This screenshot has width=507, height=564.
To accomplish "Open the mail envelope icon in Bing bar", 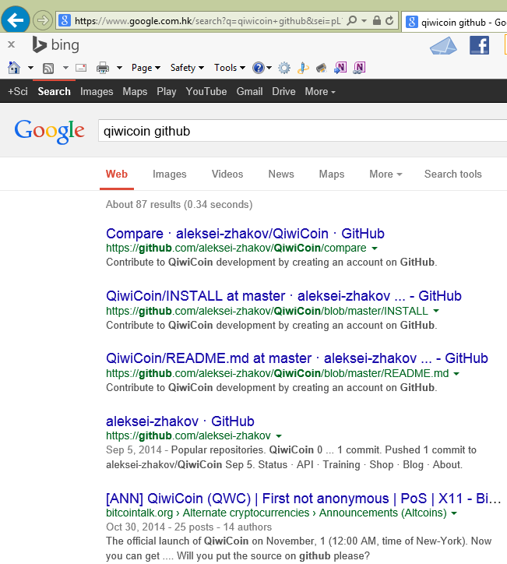I will point(443,46).
